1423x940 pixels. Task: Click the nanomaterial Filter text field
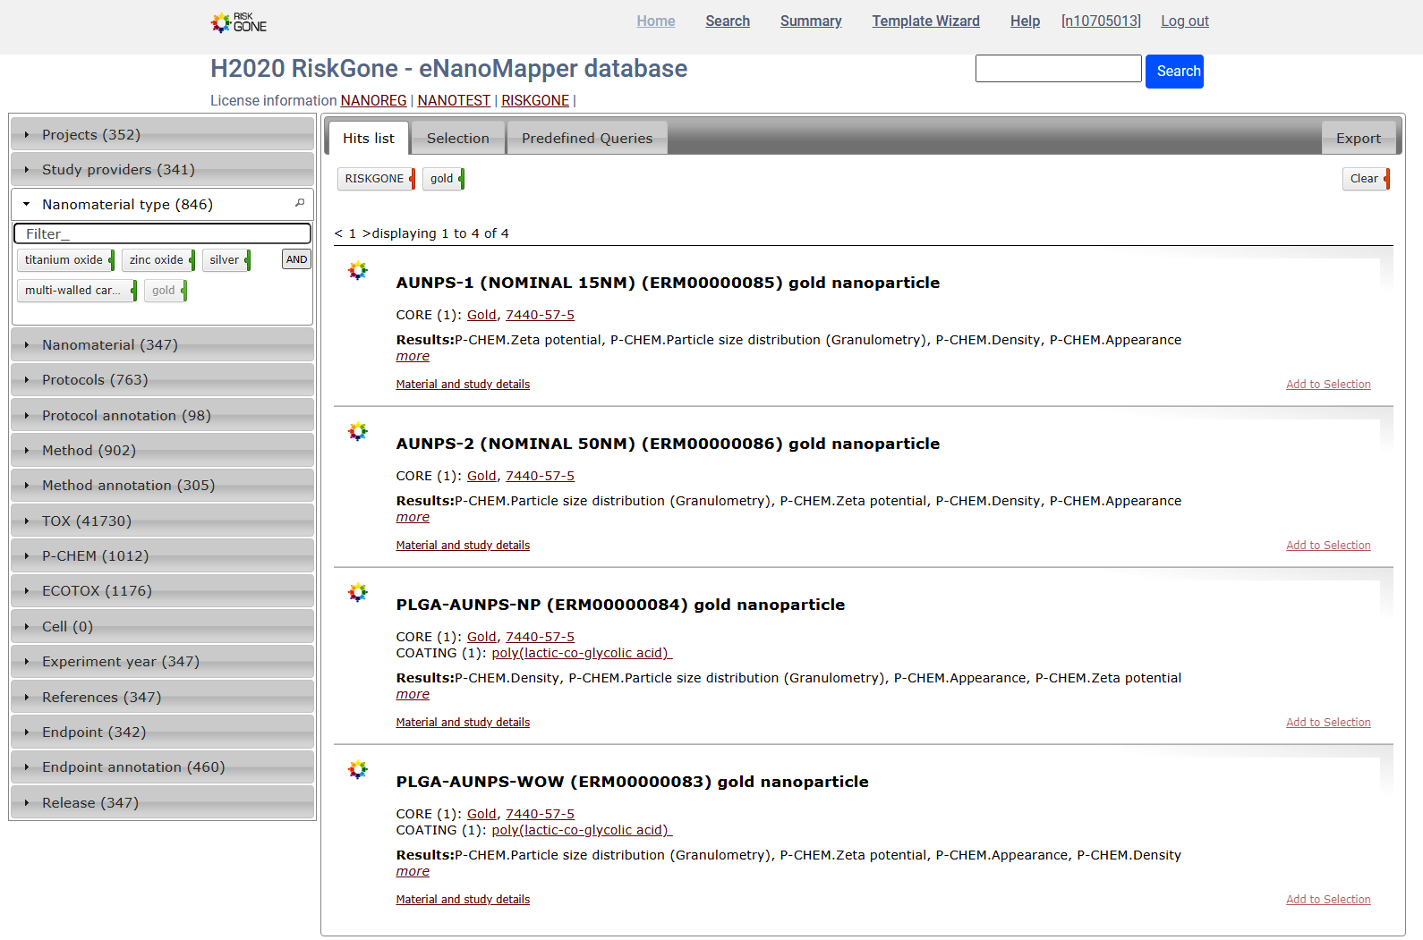tap(162, 233)
